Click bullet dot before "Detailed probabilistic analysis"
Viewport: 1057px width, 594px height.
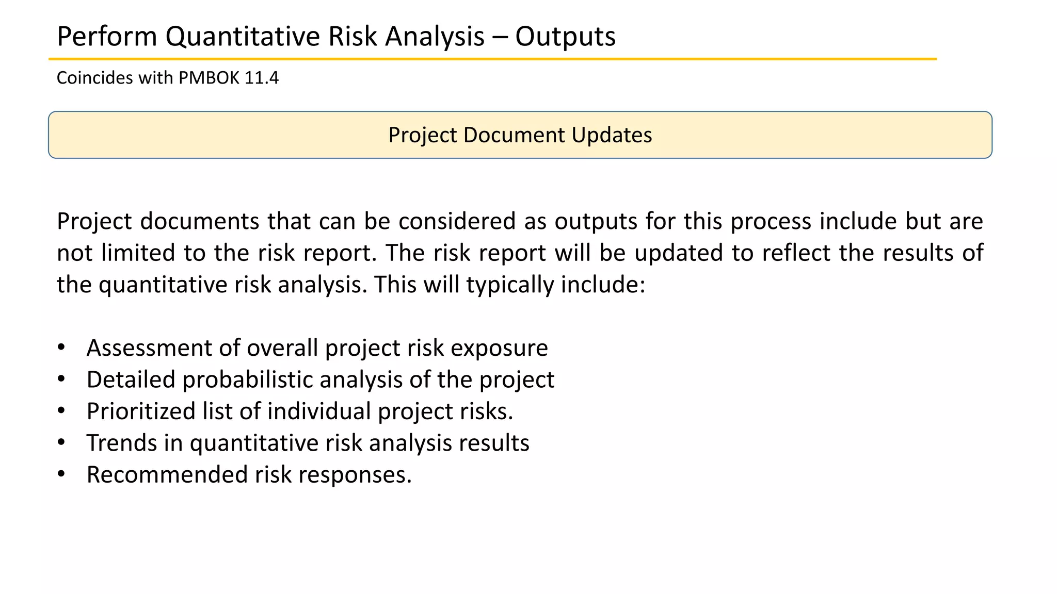(x=61, y=380)
